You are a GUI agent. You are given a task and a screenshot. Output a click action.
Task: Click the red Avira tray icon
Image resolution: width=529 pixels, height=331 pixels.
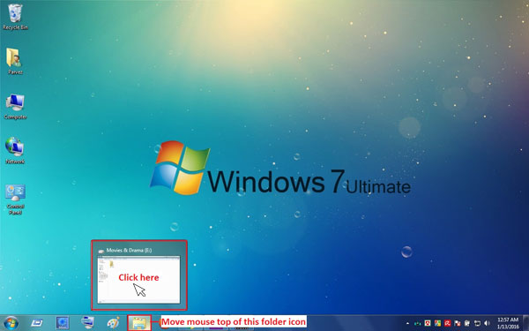pyautogui.click(x=447, y=323)
